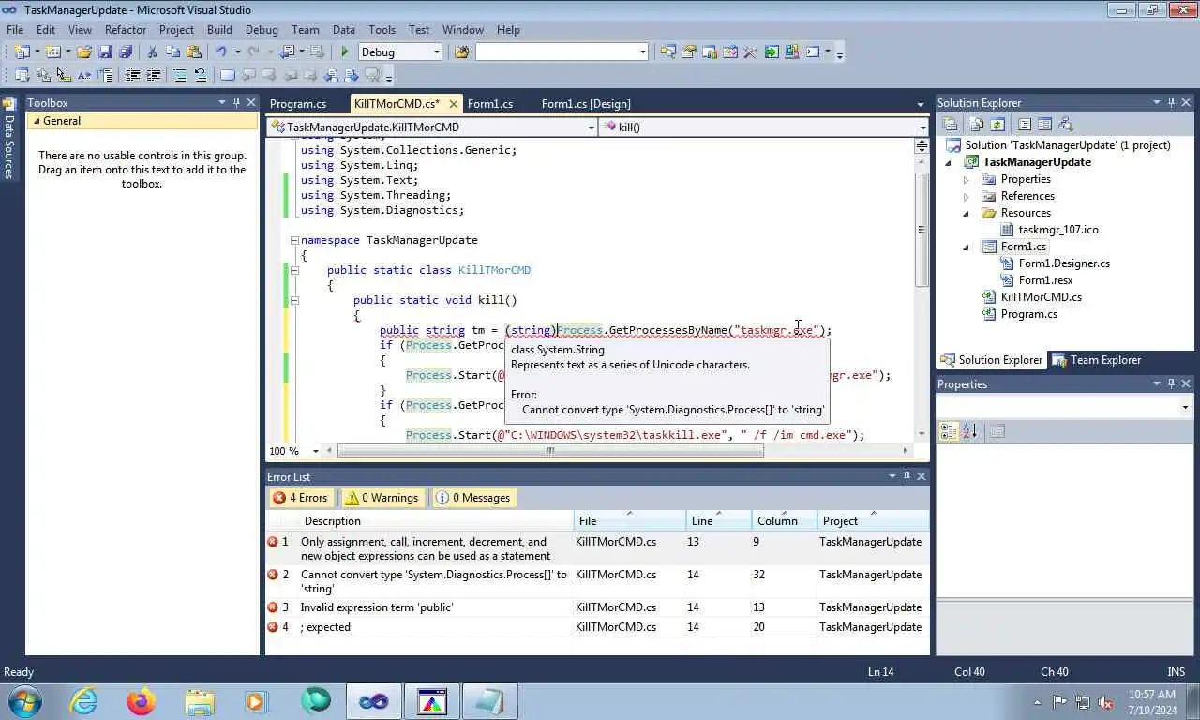Viewport: 1200px width, 720px height.
Task: Click View Designer icon in Solution Explorer
Action: tap(1044, 124)
